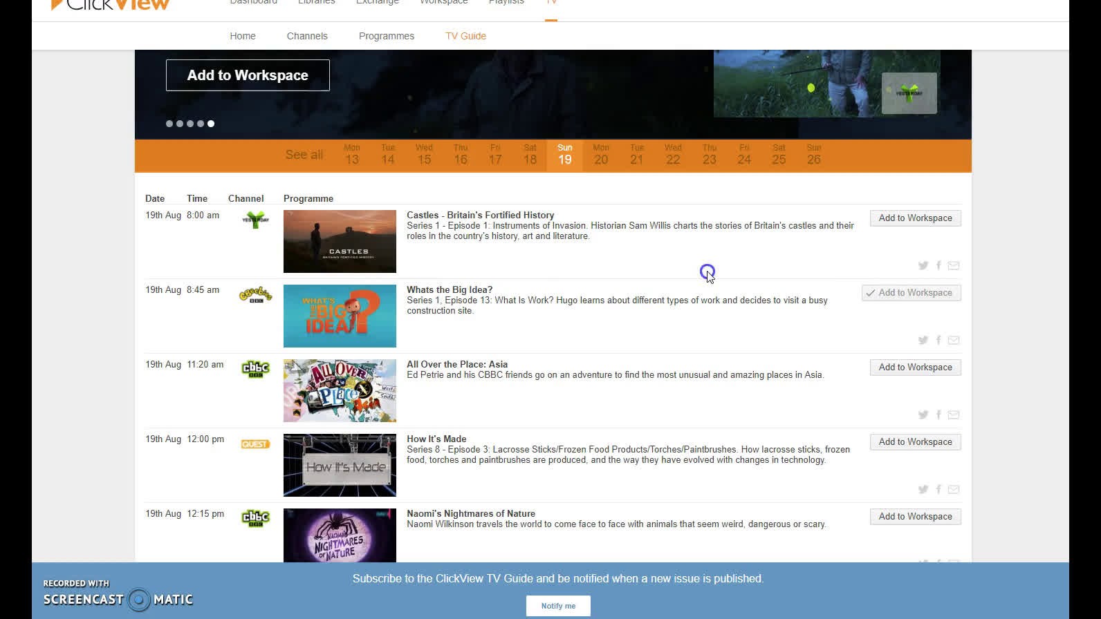Open the TV Guide tab
Viewport: 1101px width, 619px height.
[465, 36]
